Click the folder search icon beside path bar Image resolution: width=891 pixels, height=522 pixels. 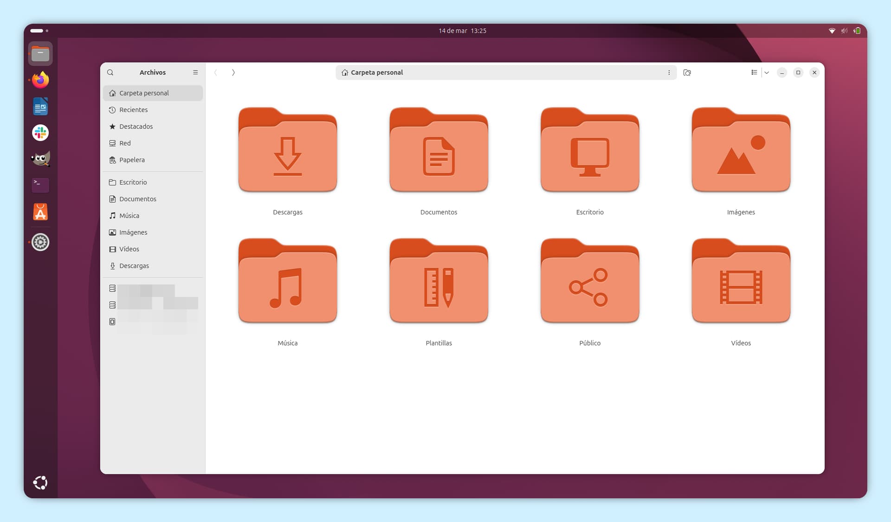pyautogui.click(x=687, y=72)
